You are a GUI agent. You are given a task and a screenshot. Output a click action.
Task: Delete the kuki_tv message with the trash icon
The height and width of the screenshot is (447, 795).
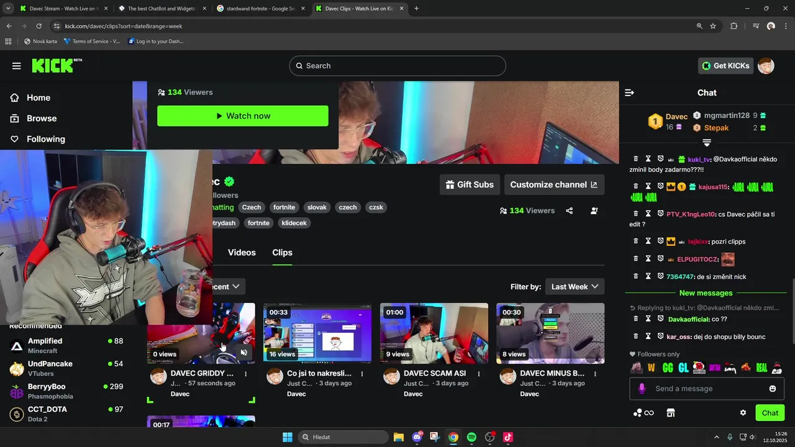[635, 159]
